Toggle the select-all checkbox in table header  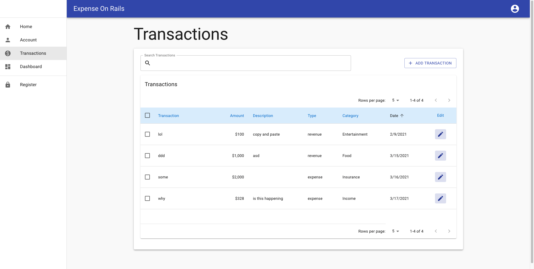(x=147, y=115)
